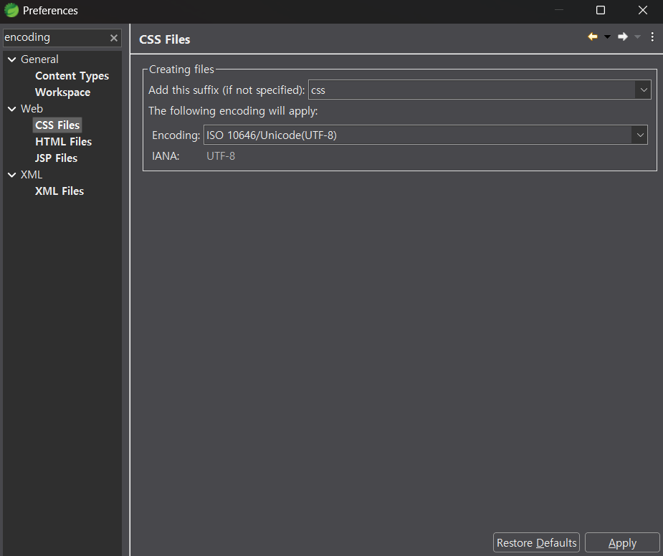
Task: Click the CSS Files page heading
Action: pyautogui.click(x=164, y=39)
